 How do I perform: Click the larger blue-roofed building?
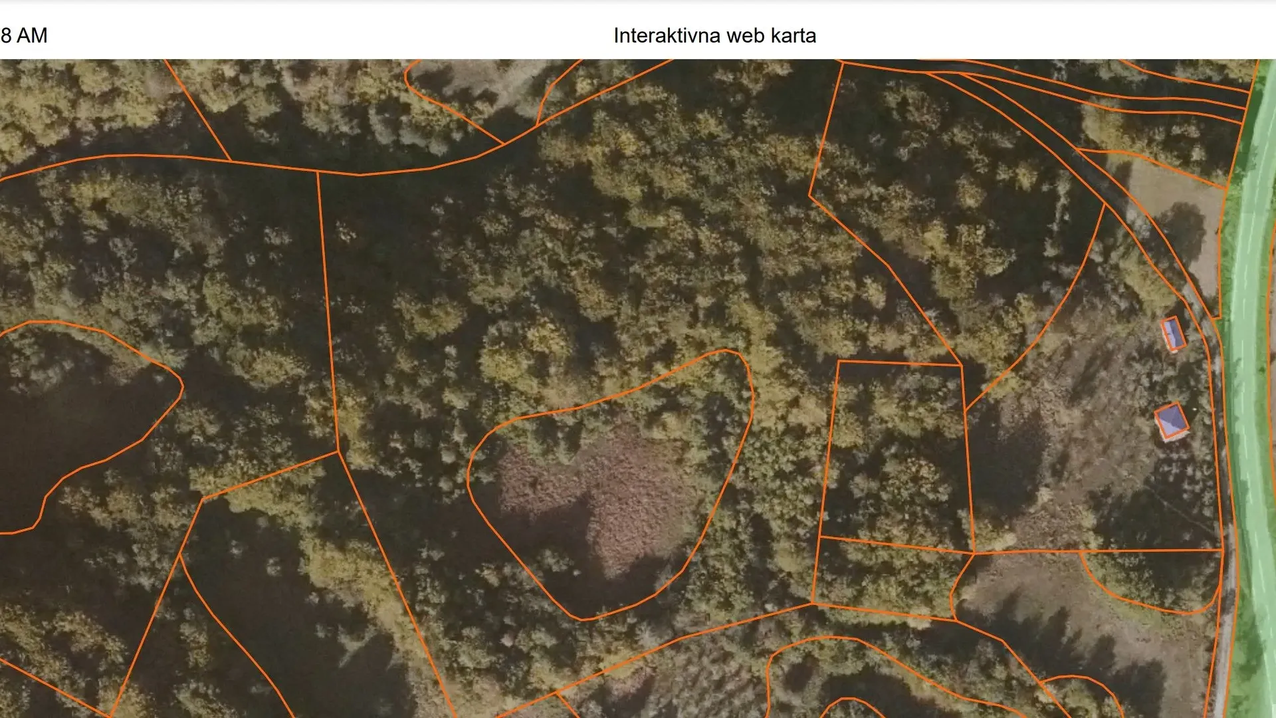click(x=1171, y=421)
